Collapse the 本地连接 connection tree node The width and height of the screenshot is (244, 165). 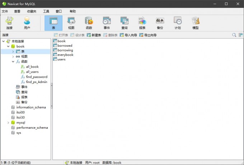click(4, 41)
